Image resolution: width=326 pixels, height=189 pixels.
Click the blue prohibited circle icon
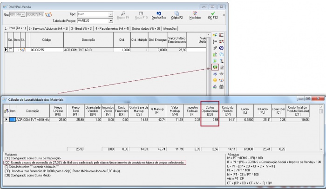(x=222, y=48)
